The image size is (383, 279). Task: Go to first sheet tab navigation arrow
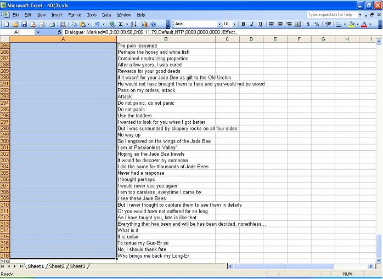(3, 266)
